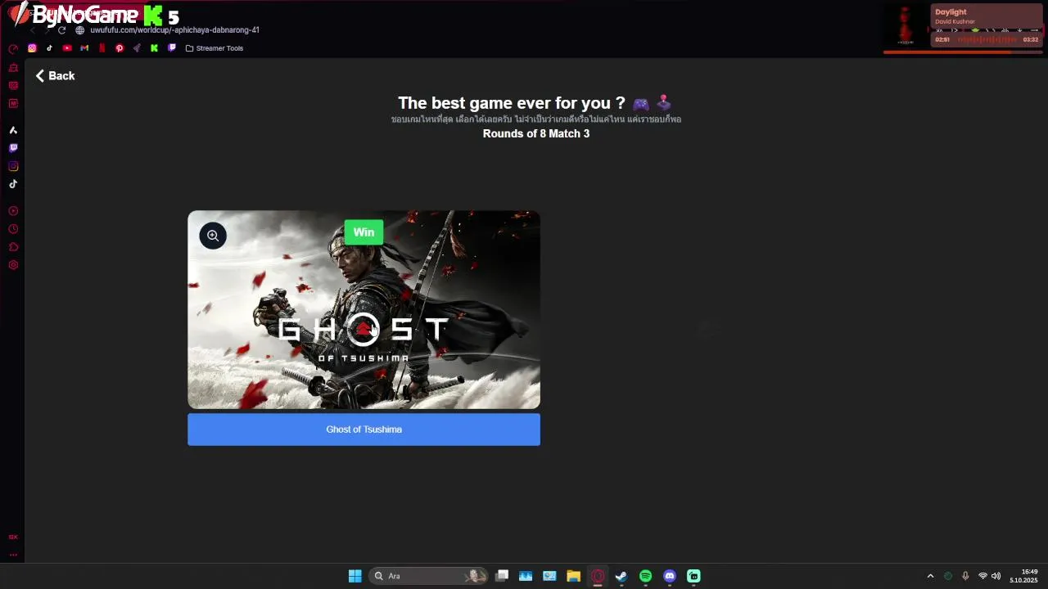Open the GX Control speedometer icon
Image resolution: width=1048 pixels, height=589 pixels.
pyautogui.click(x=13, y=49)
